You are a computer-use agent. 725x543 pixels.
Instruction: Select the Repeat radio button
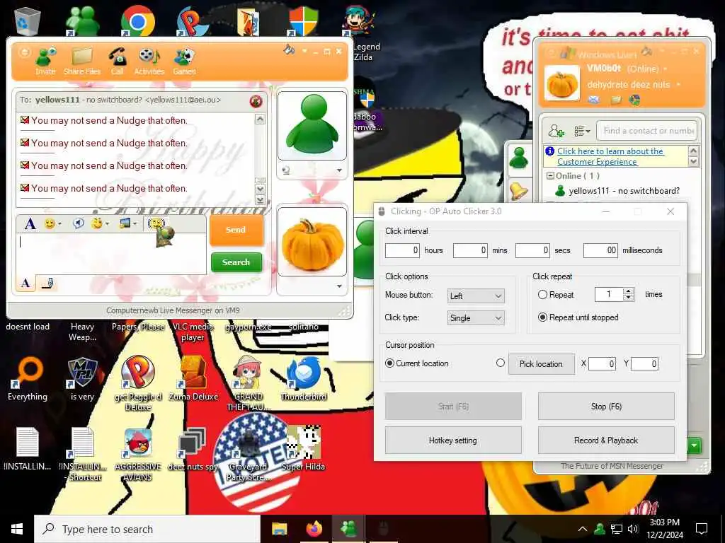pyautogui.click(x=542, y=295)
